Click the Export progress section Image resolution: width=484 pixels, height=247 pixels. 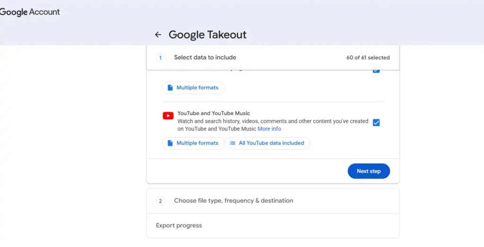tap(273, 225)
